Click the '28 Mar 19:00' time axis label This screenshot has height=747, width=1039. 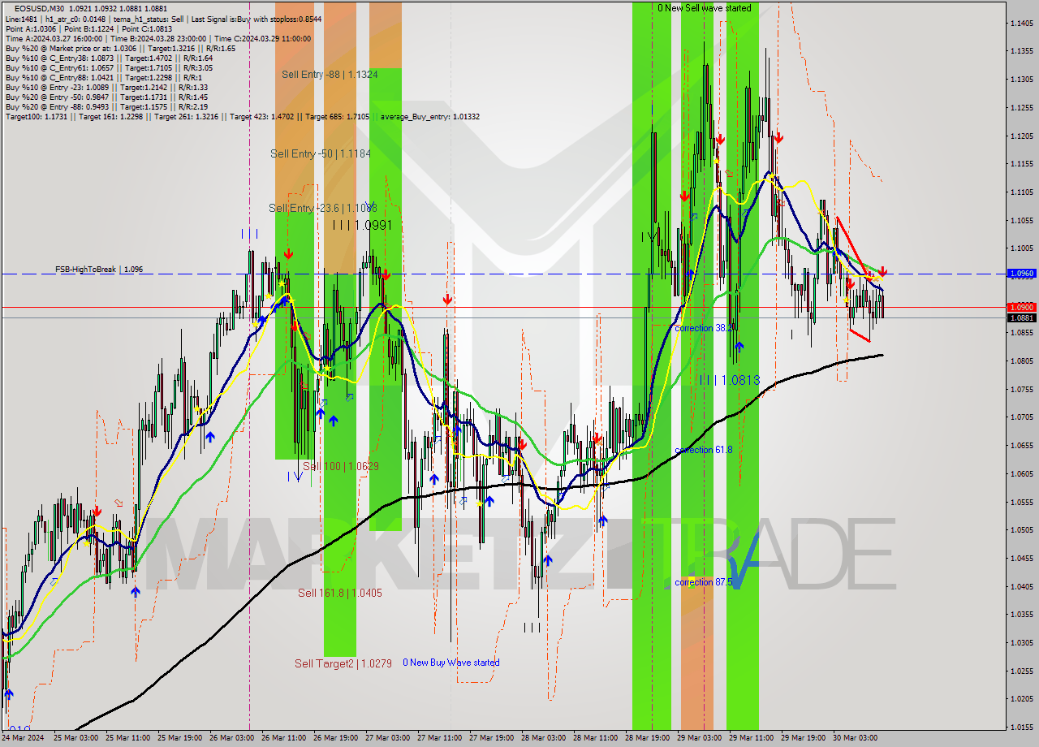[648, 737]
